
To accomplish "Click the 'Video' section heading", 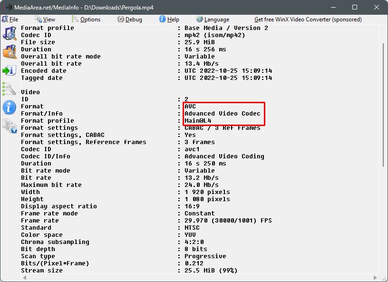I will [x=30, y=92].
